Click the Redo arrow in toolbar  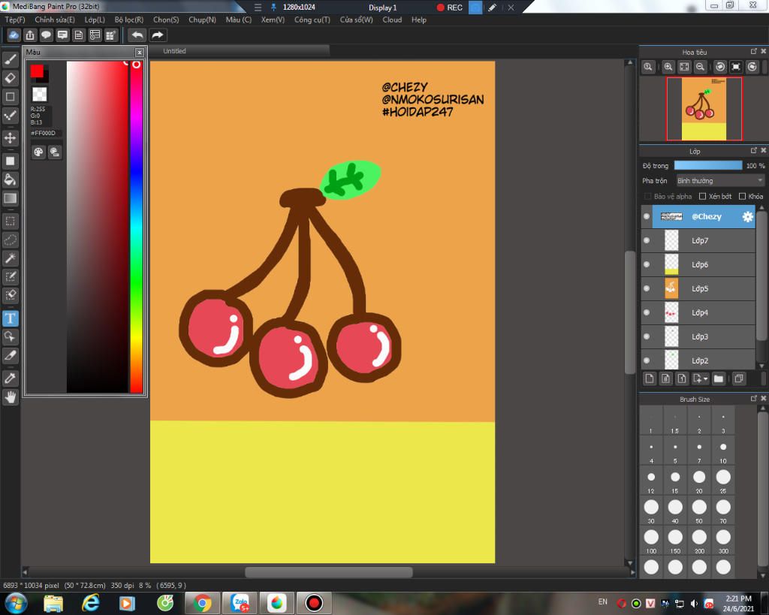point(158,35)
